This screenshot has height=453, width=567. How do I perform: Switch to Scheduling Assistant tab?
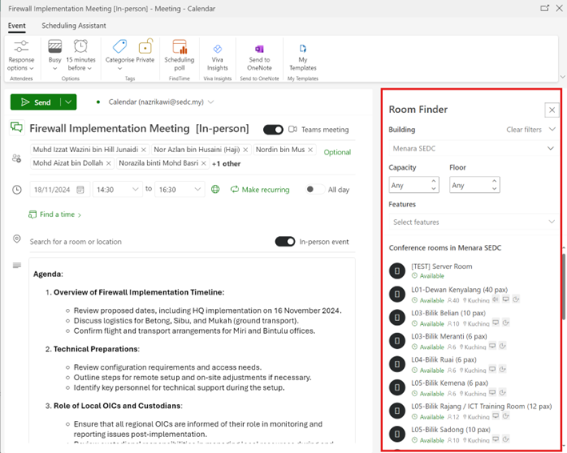pos(74,26)
